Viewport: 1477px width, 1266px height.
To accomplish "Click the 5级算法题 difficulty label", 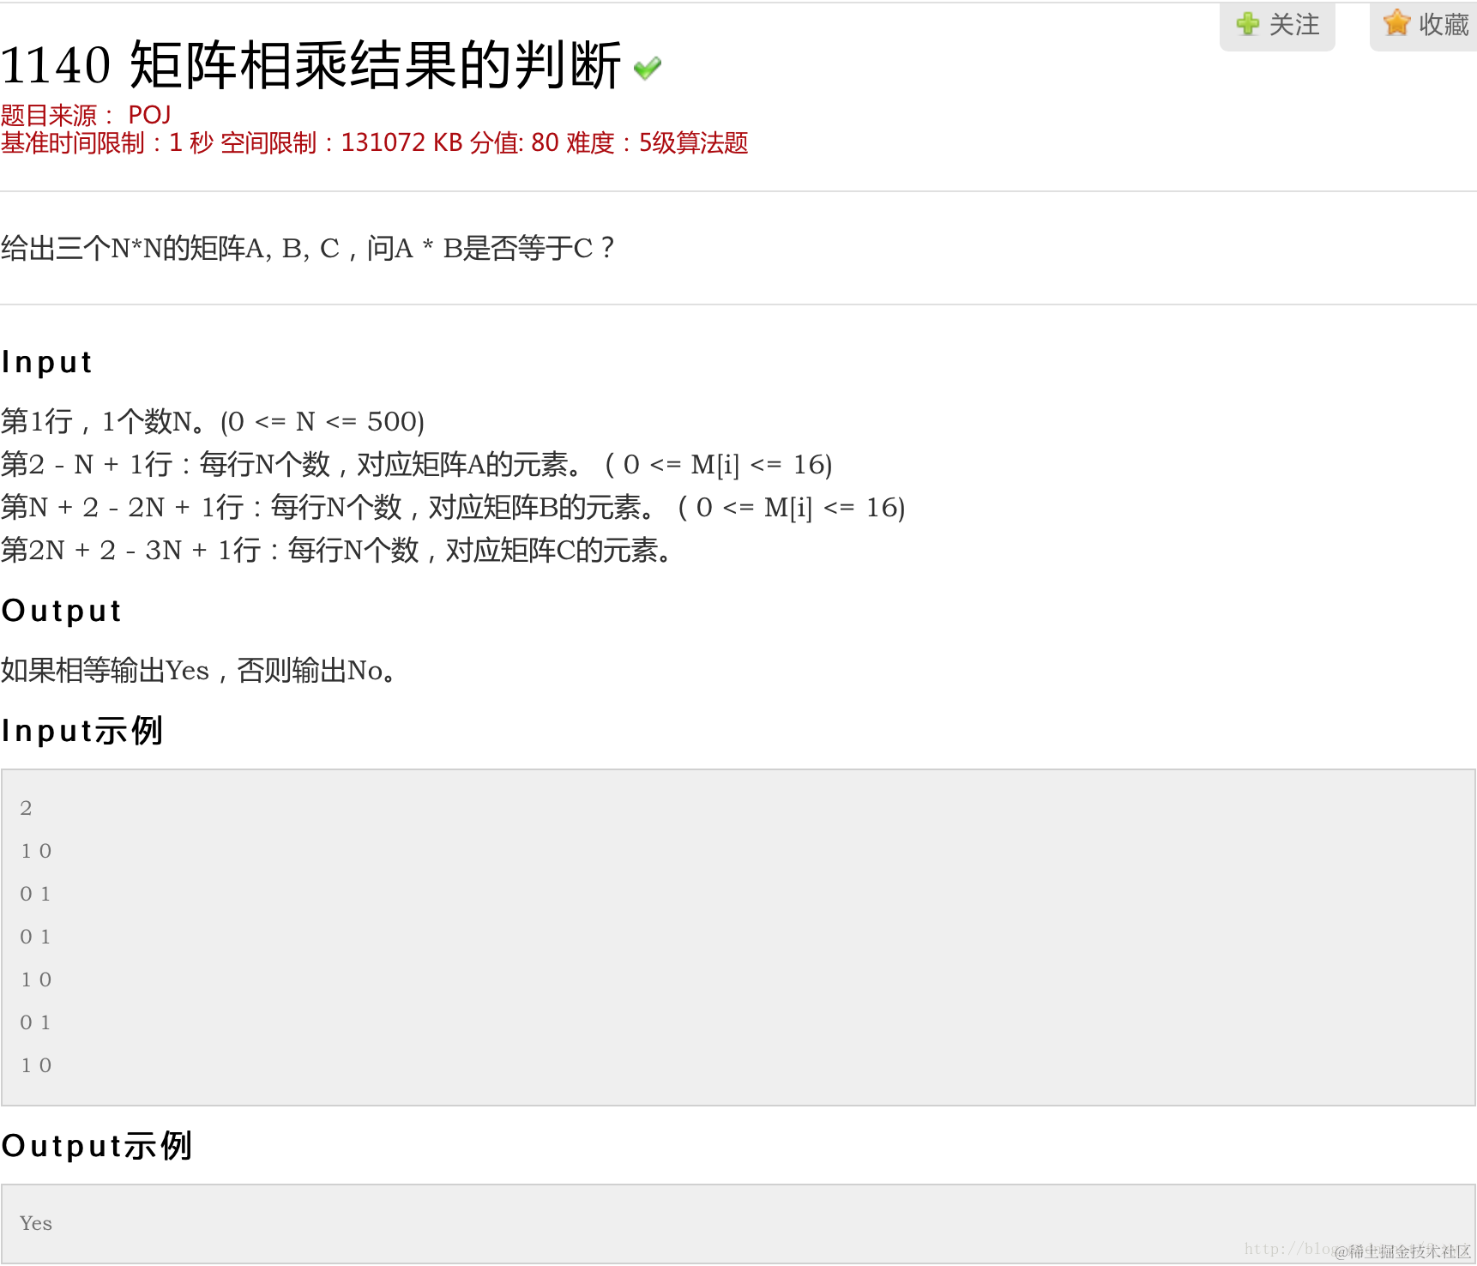I will [x=693, y=142].
